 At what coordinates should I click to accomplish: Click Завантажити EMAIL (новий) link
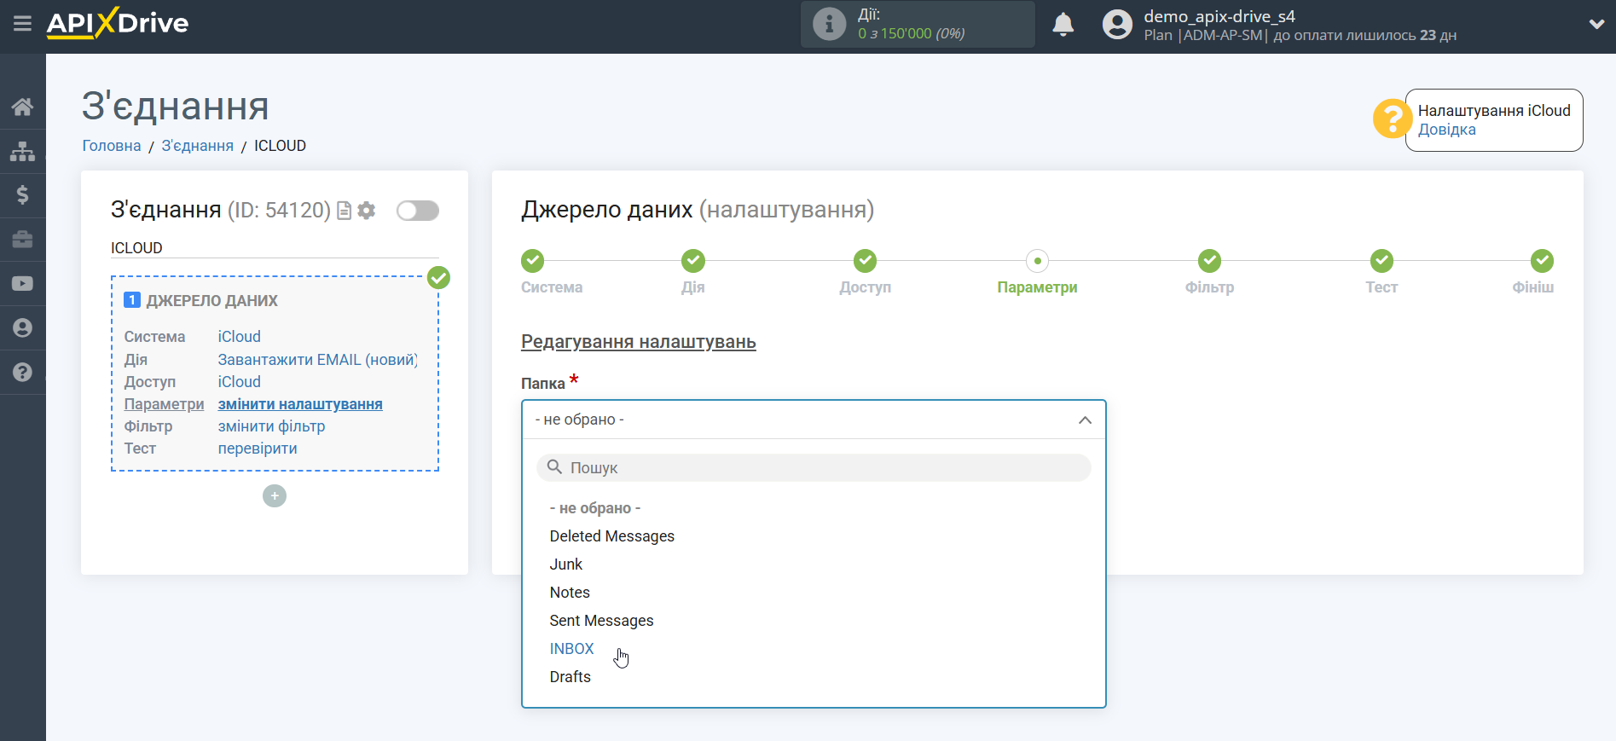point(317,360)
